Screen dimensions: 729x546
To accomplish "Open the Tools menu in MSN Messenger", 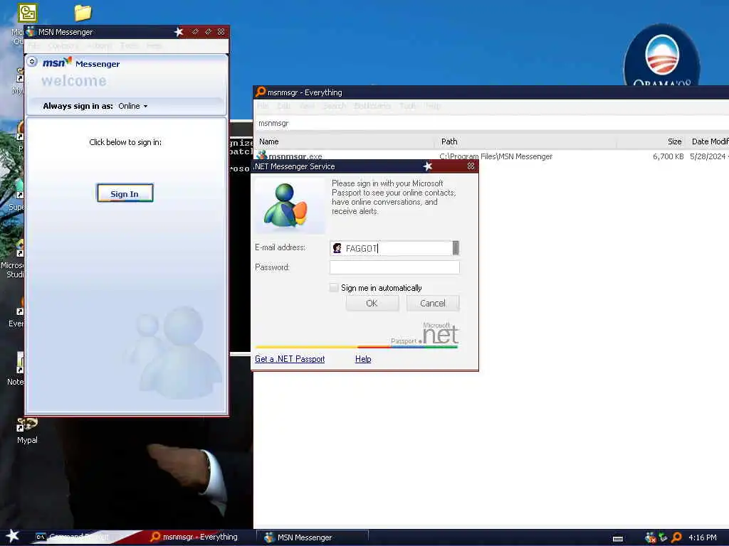I will [130, 45].
